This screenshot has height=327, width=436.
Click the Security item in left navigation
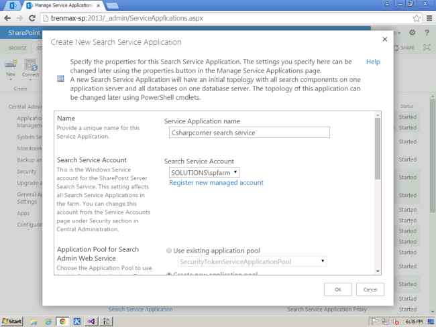click(26, 172)
